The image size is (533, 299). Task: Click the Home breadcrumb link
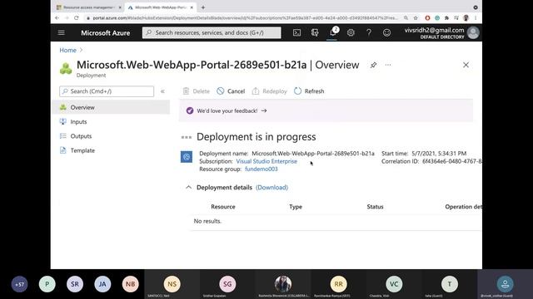67,50
